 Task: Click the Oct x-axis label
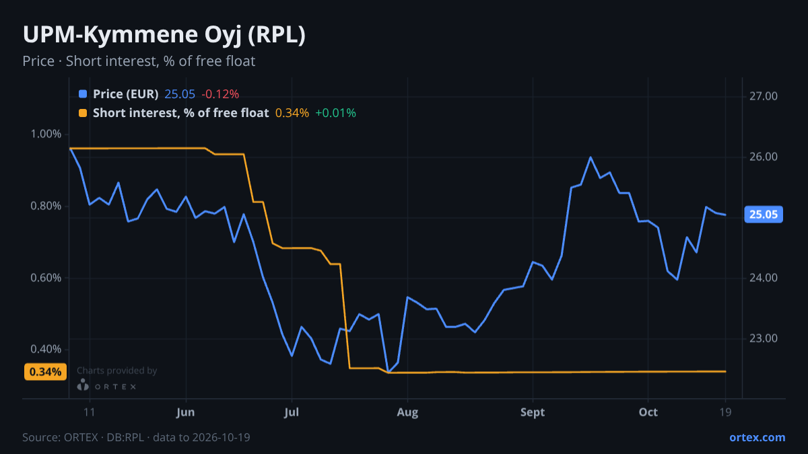(x=648, y=412)
